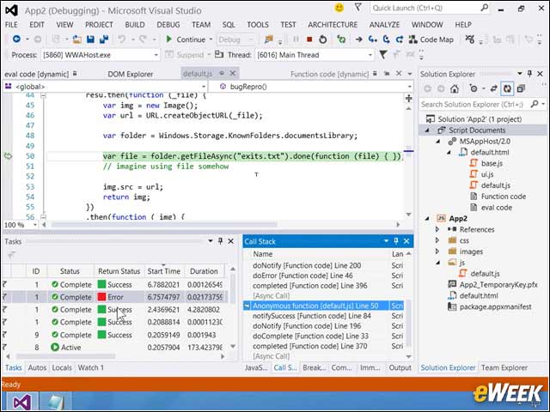This screenshot has height=412, width=550.
Task: Click the Step Into icon
Action: (372, 39)
